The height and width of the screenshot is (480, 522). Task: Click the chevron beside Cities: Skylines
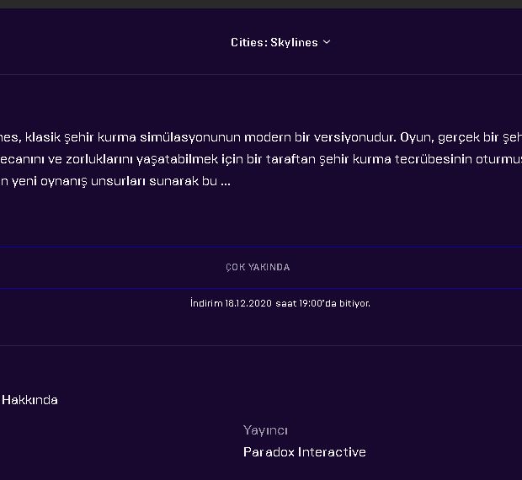pyautogui.click(x=327, y=42)
